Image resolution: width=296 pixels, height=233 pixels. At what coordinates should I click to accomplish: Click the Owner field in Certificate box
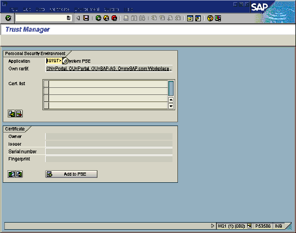click(x=109, y=136)
